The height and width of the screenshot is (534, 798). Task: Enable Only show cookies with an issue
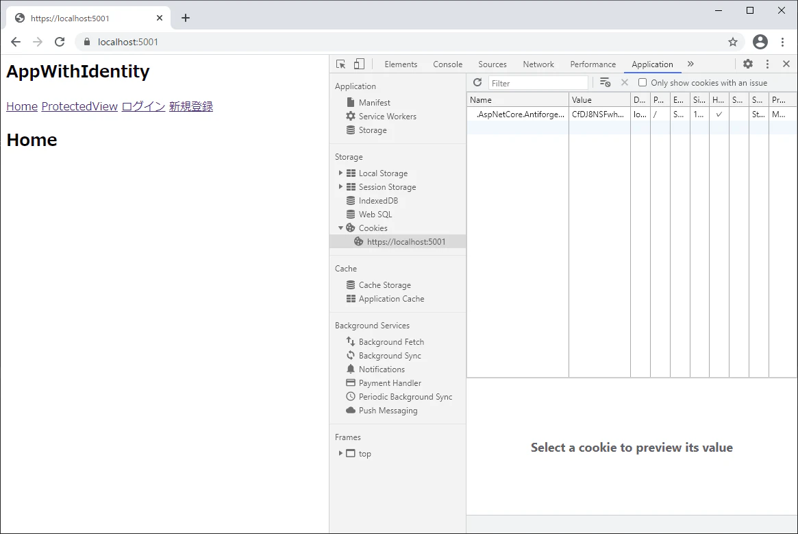coord(643,82)
